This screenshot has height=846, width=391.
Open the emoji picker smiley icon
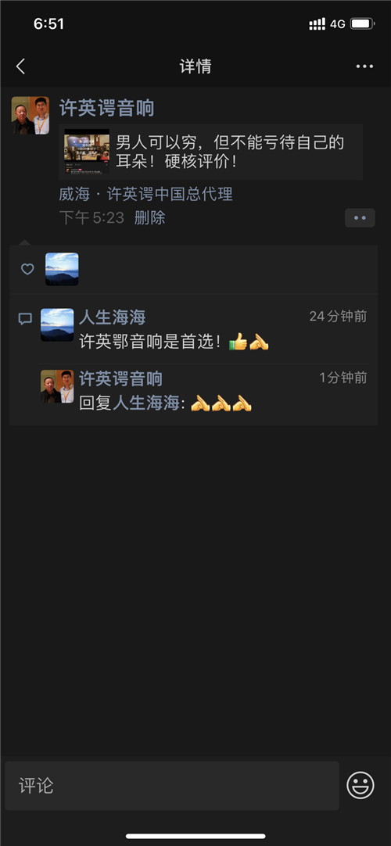tap(361, 785)
